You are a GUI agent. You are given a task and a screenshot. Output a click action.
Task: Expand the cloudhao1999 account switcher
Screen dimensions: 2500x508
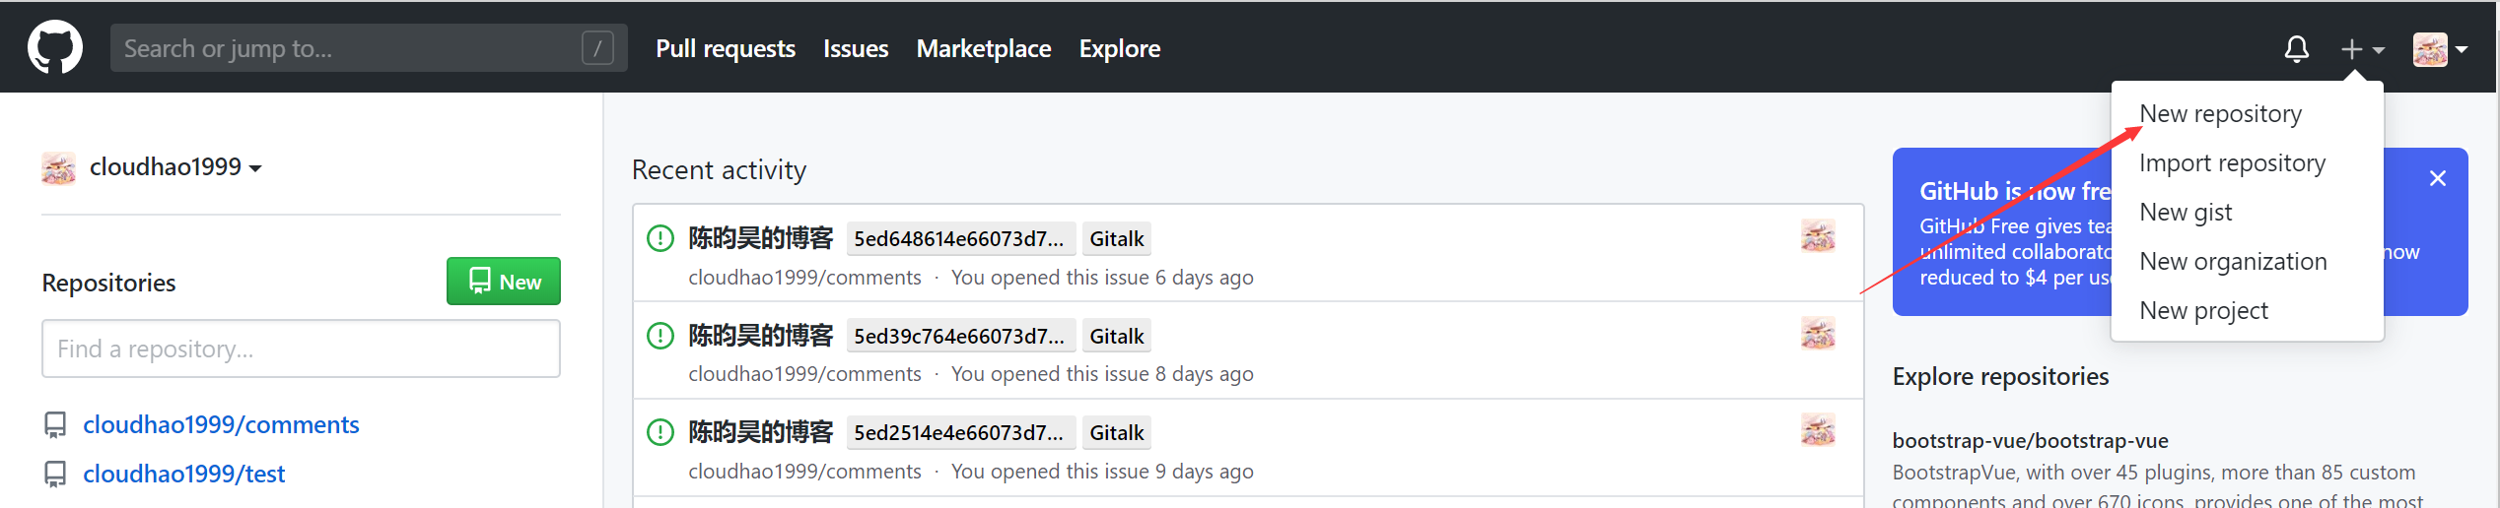tap(152, 167)
